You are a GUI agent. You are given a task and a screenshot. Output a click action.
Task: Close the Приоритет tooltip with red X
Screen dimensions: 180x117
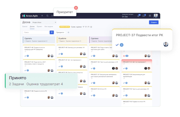[x=76, y=8]
